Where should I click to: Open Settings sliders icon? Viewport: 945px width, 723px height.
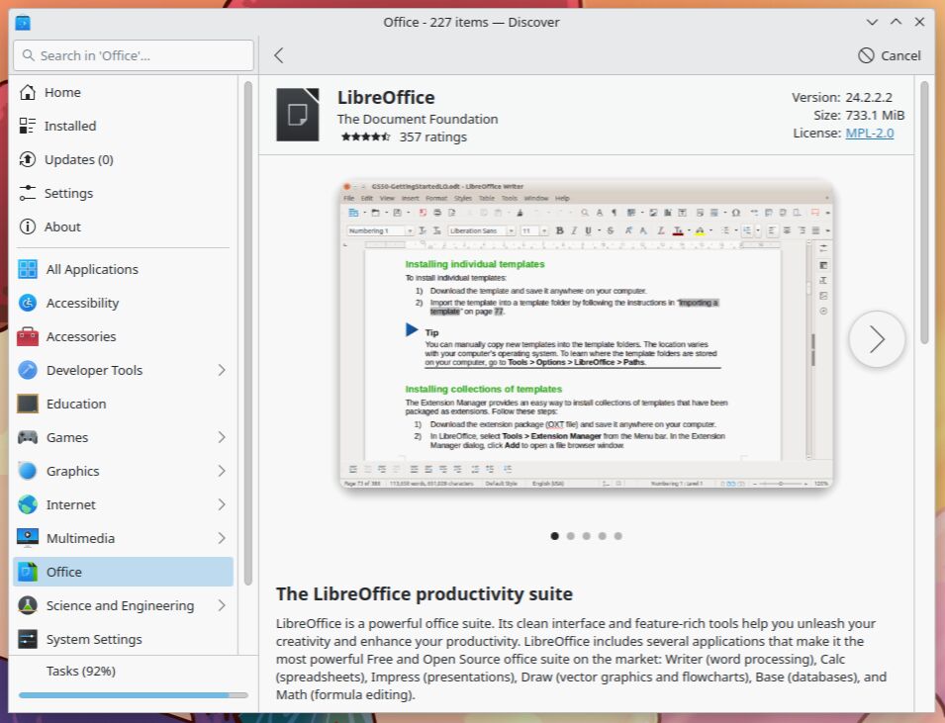[x=28, y=194]
